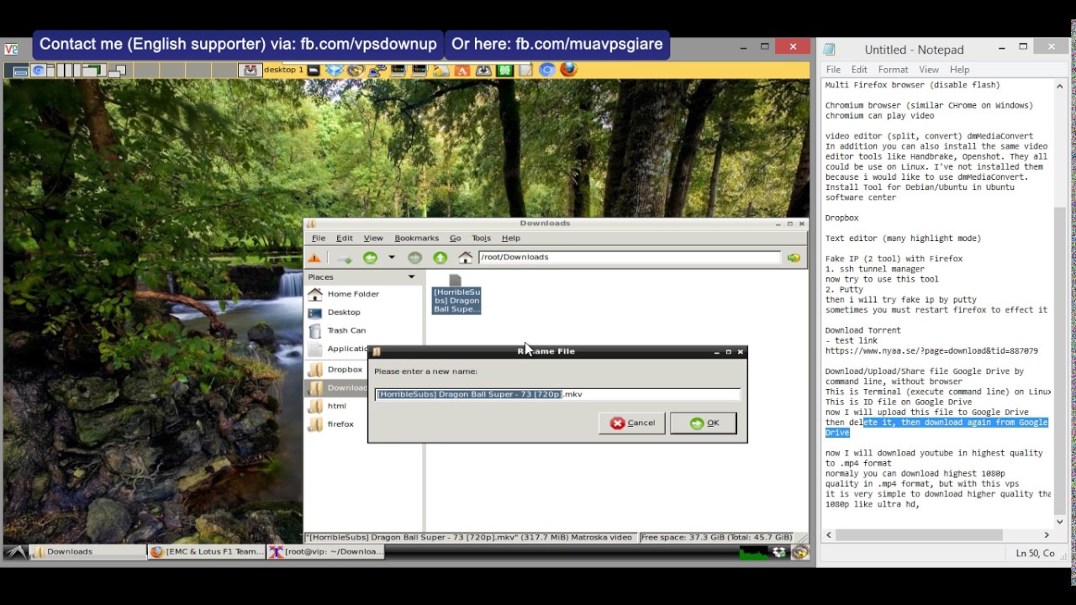Click the green spreadsheet-like icon in top panel

click(504, 70)
